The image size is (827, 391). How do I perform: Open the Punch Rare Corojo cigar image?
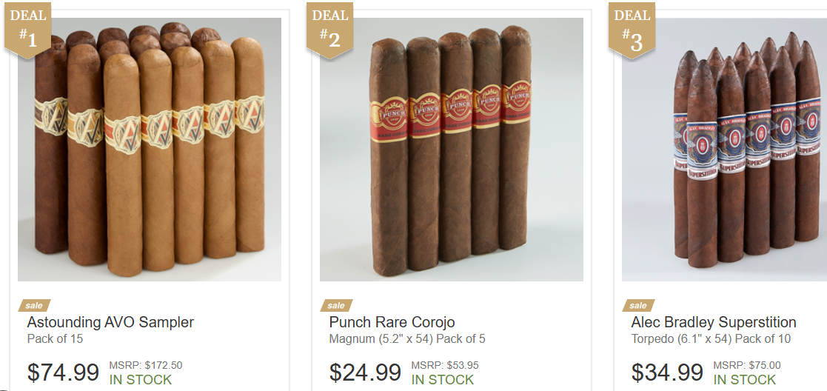point(452,150)
